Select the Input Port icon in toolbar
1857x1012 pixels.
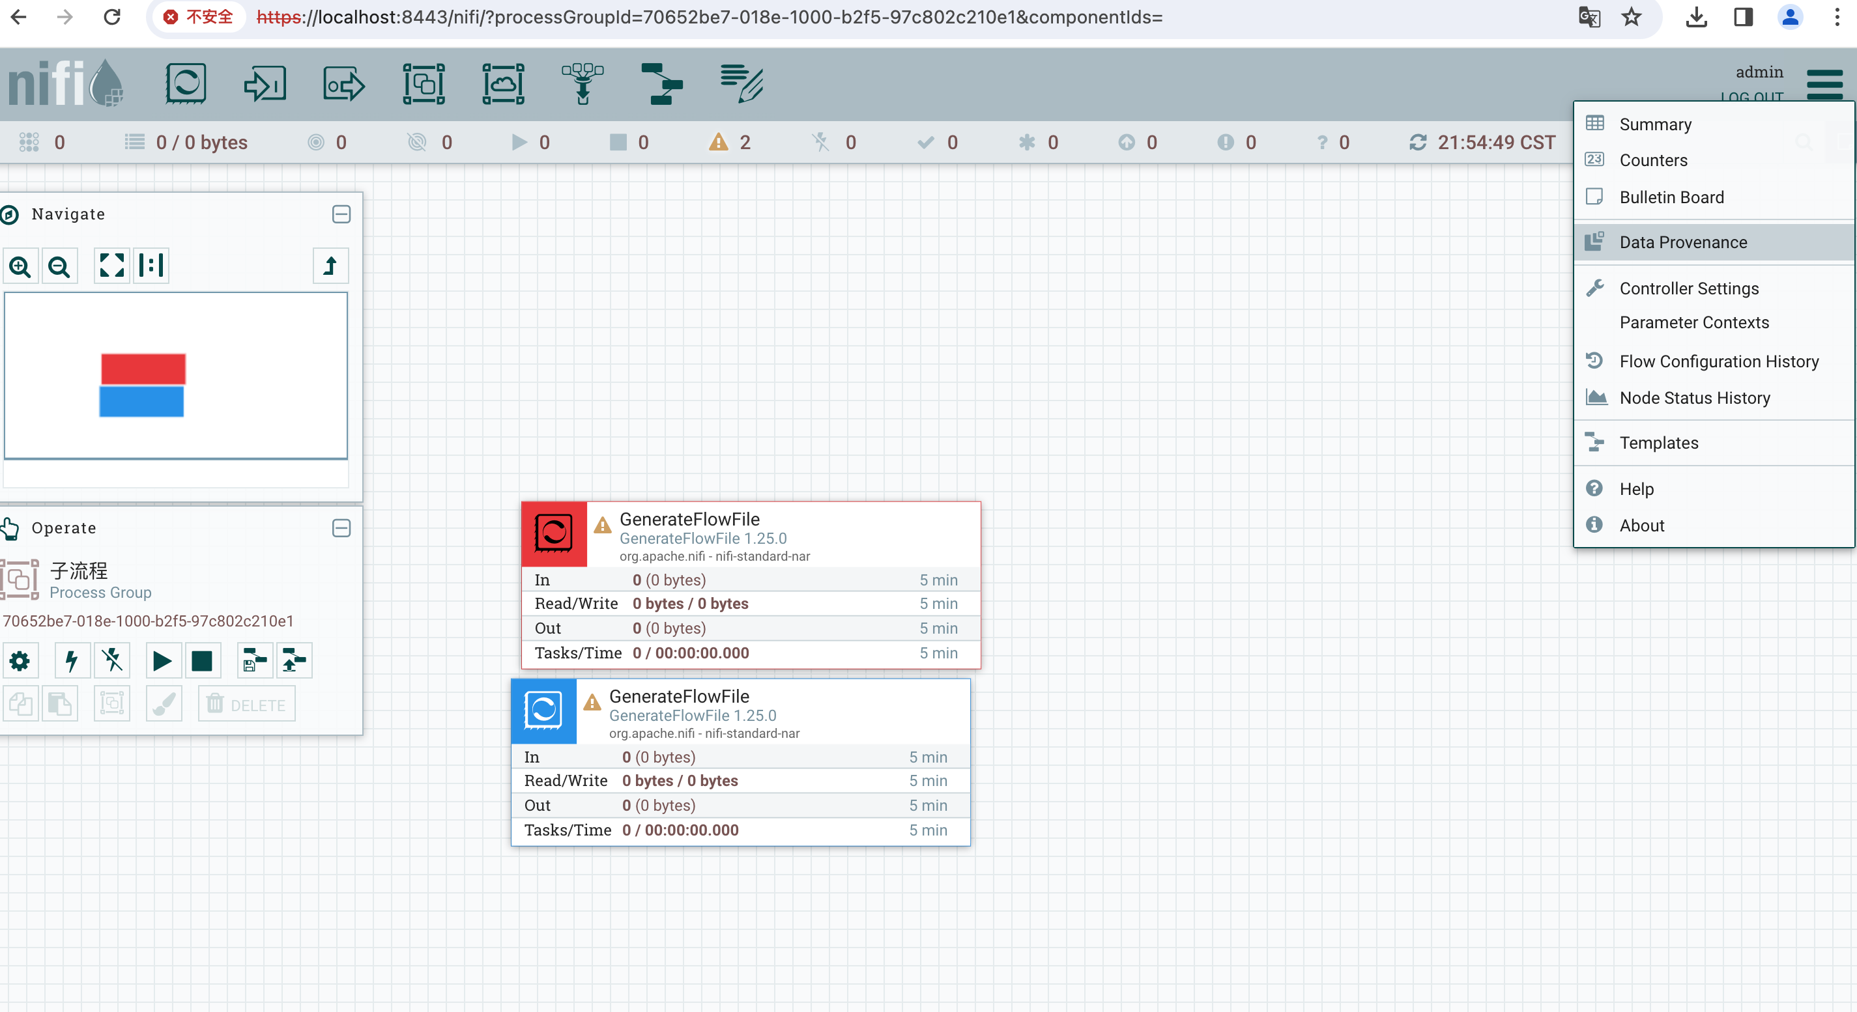265,83
